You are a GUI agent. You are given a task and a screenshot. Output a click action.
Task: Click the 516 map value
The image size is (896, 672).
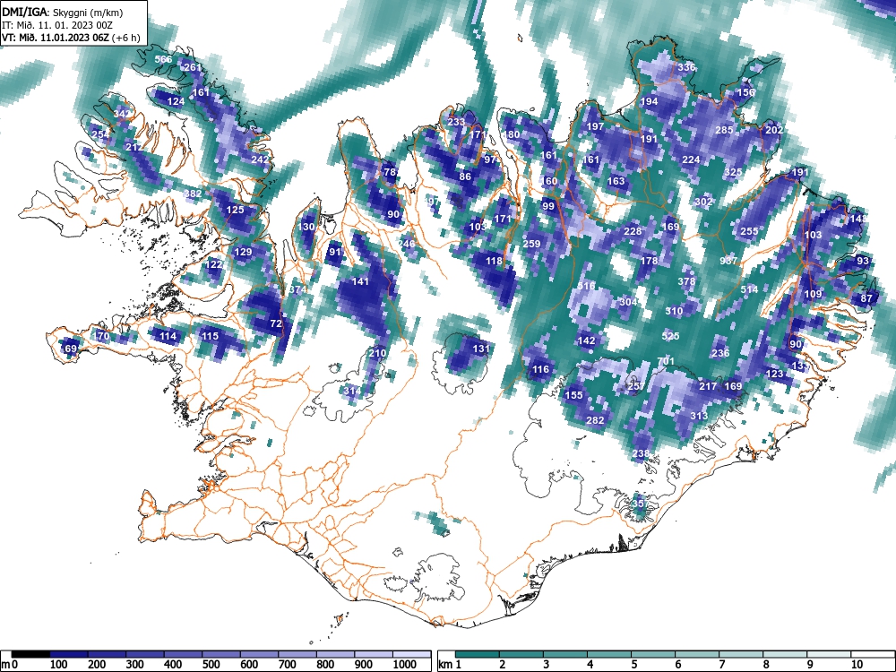coord(587,286)
